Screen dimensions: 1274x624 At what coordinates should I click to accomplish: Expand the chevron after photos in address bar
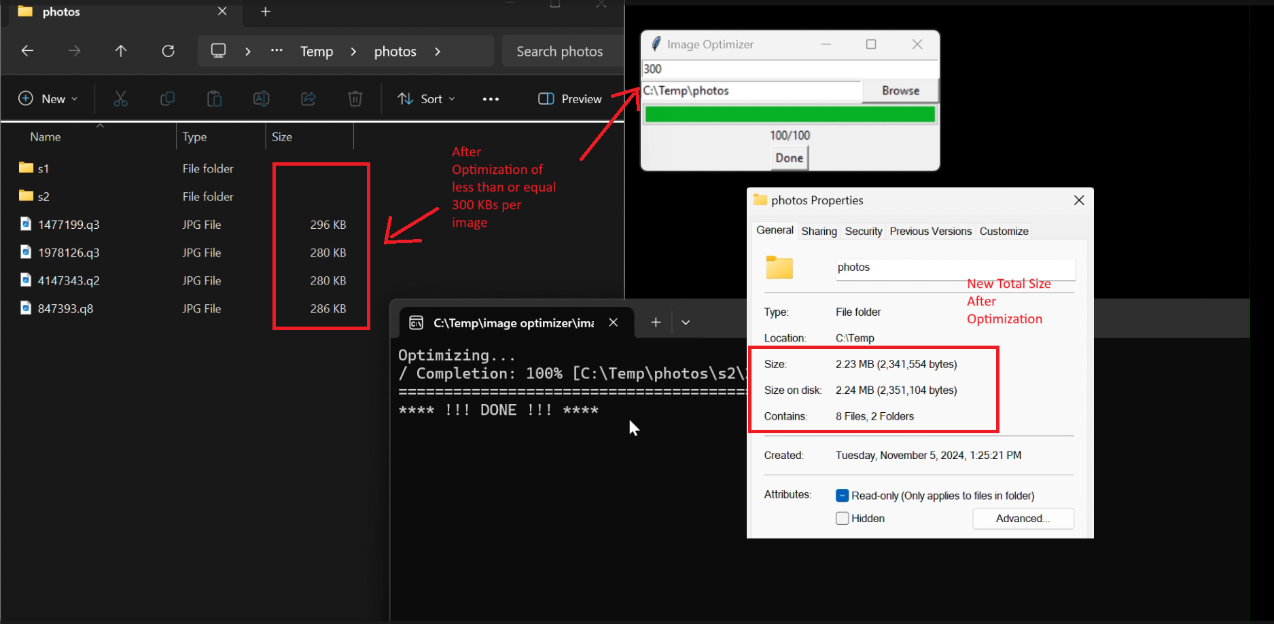(x=438, y=52)
